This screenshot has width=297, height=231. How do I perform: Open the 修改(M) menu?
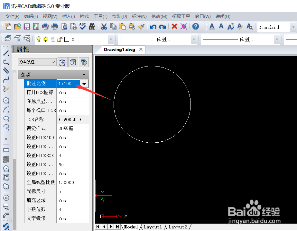(159, 16)
